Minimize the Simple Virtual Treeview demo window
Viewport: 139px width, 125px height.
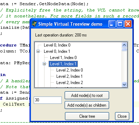tap(112, 24)
